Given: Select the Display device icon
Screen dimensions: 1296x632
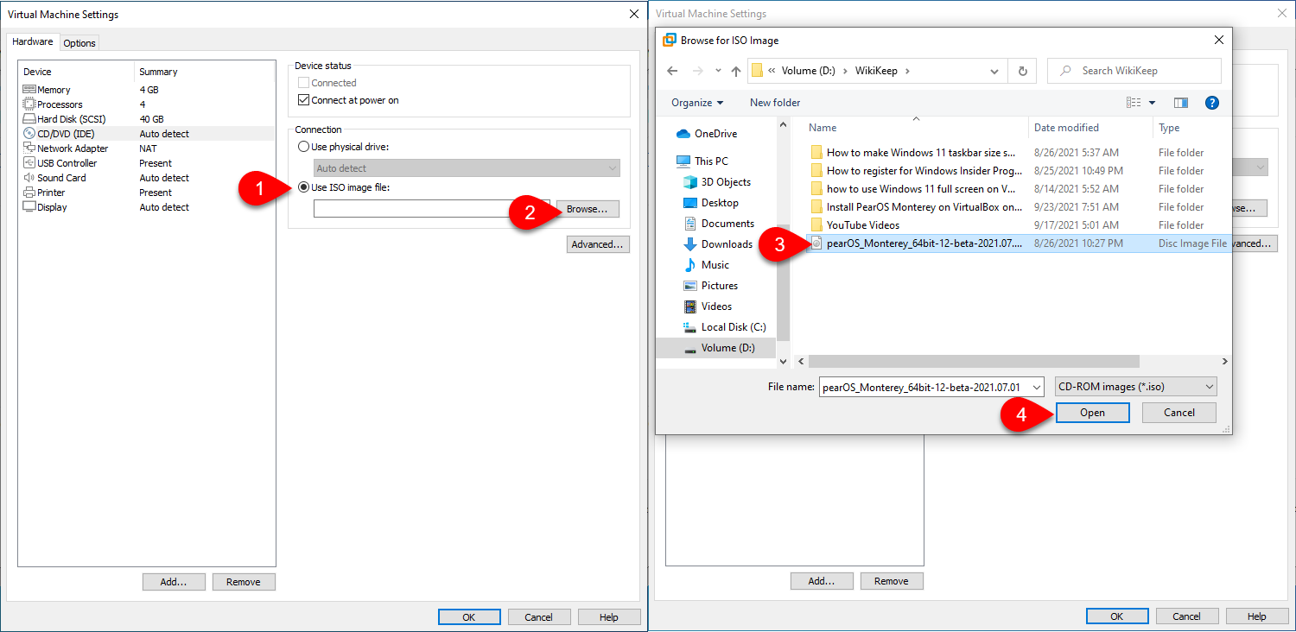Looking at the screenshot, I should pyautogui.click(x=29, y=207).
